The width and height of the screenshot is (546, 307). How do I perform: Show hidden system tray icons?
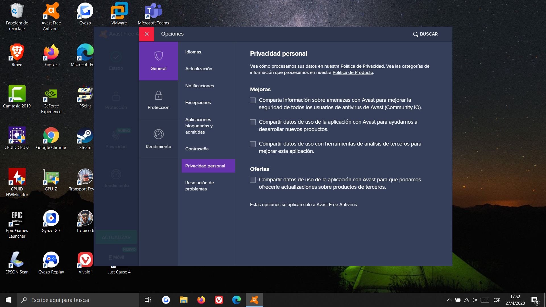tap(449, 300)
